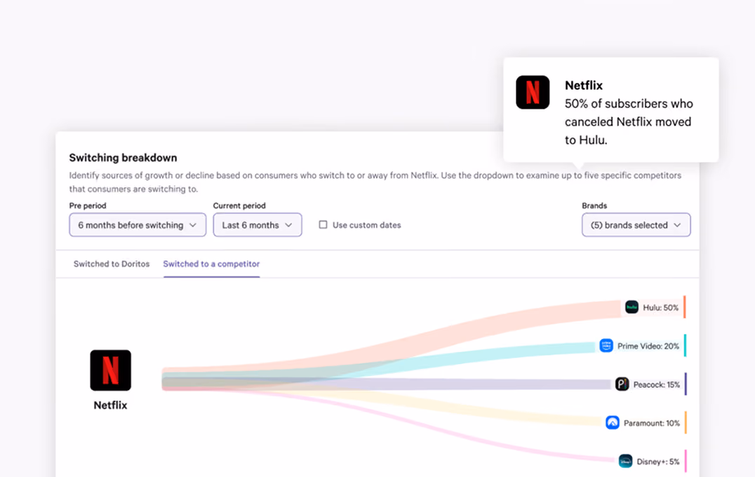Click the Prime Video brand icon

pos(606,346)
